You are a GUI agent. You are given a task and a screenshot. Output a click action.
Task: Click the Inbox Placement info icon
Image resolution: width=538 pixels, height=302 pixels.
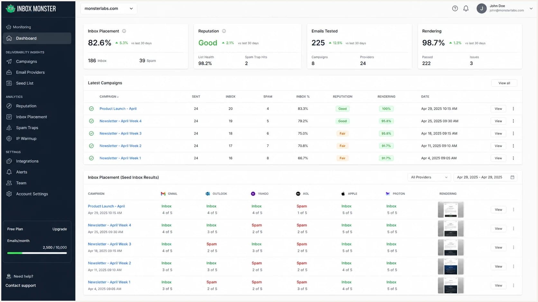coord(124,31)
